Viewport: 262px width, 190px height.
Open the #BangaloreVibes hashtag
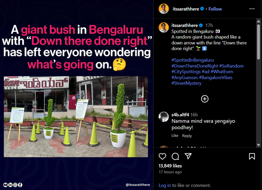click(215, 78)
